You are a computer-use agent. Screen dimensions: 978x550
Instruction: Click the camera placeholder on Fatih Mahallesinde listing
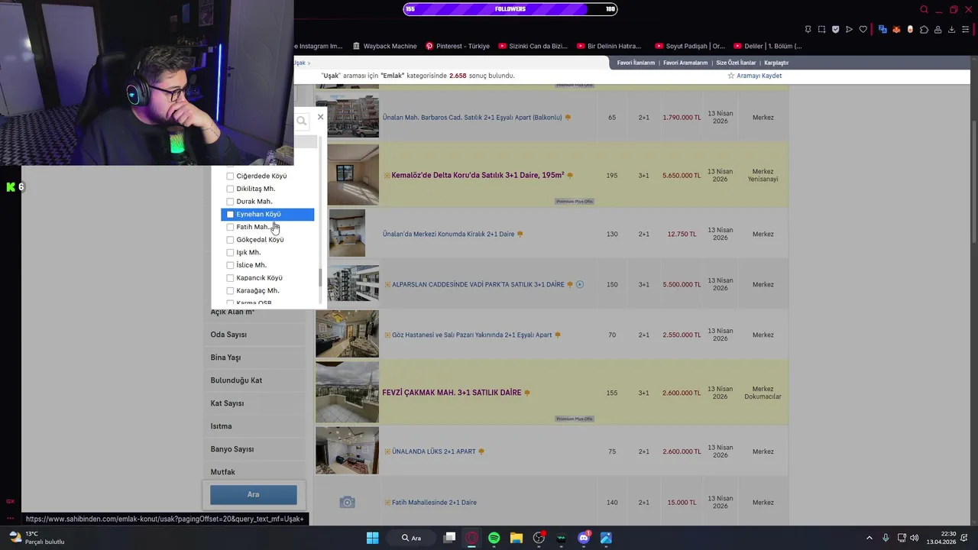[347, 502]
